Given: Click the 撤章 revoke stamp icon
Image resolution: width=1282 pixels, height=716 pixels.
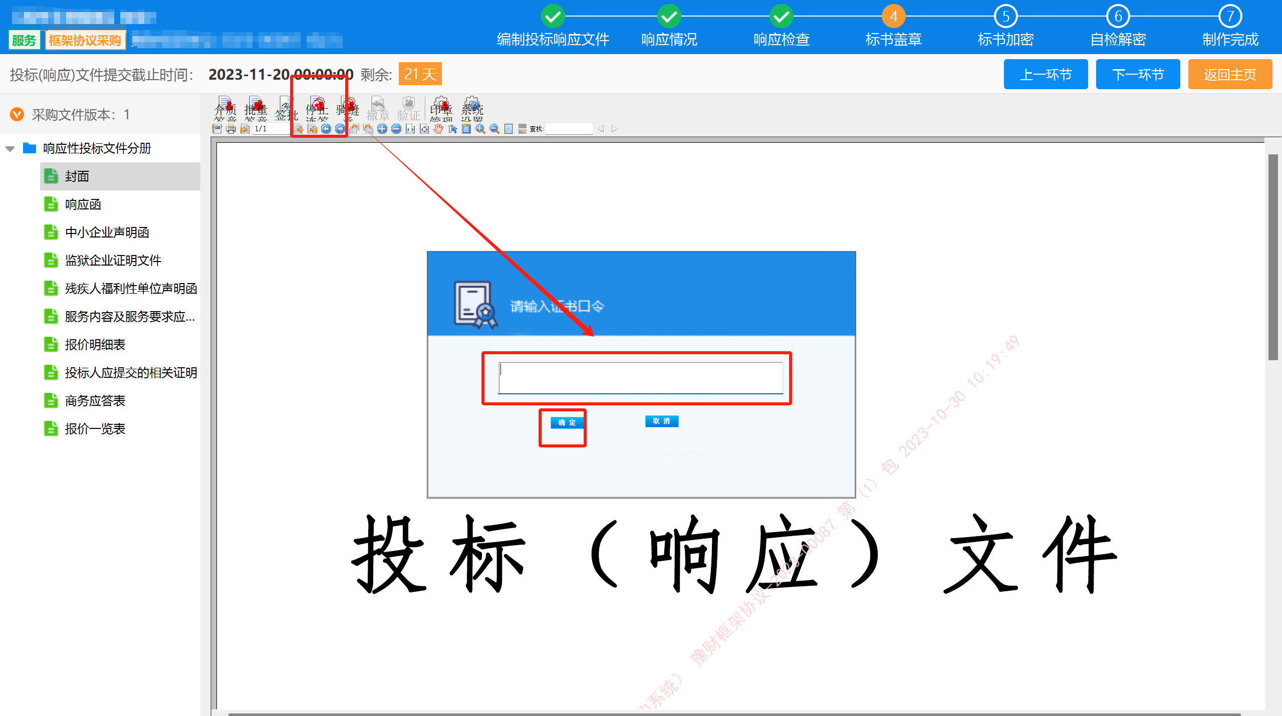Looking at the screenshot, I should 378,109.
